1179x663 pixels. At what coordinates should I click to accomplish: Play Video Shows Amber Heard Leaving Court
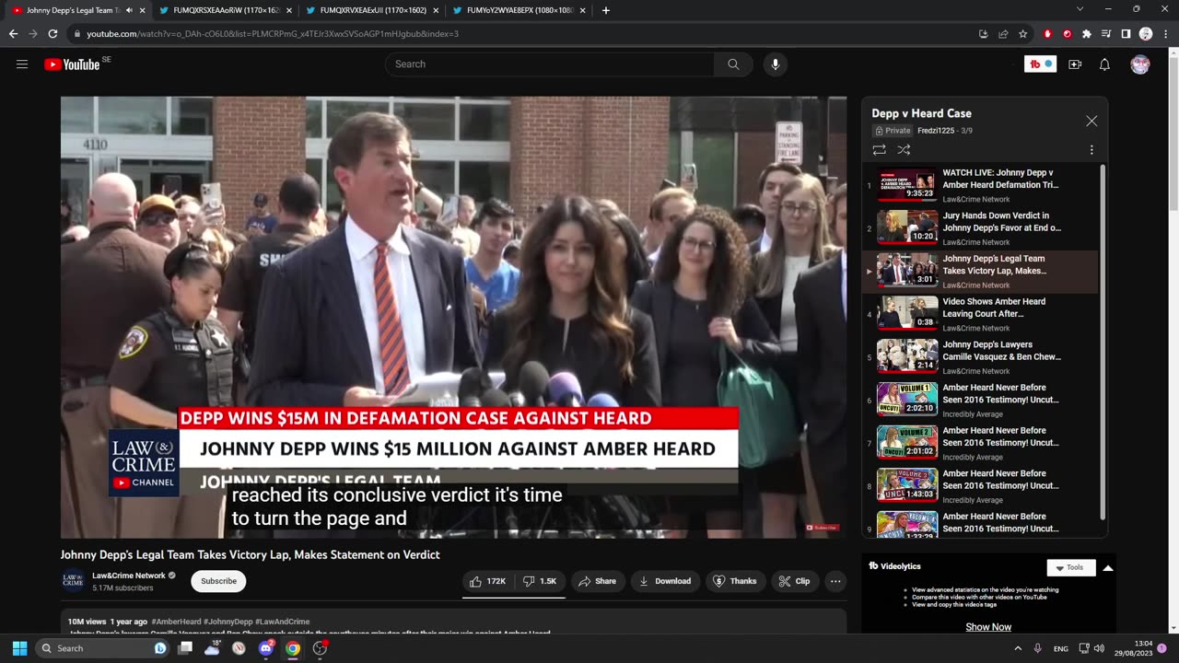pos(980,314)
